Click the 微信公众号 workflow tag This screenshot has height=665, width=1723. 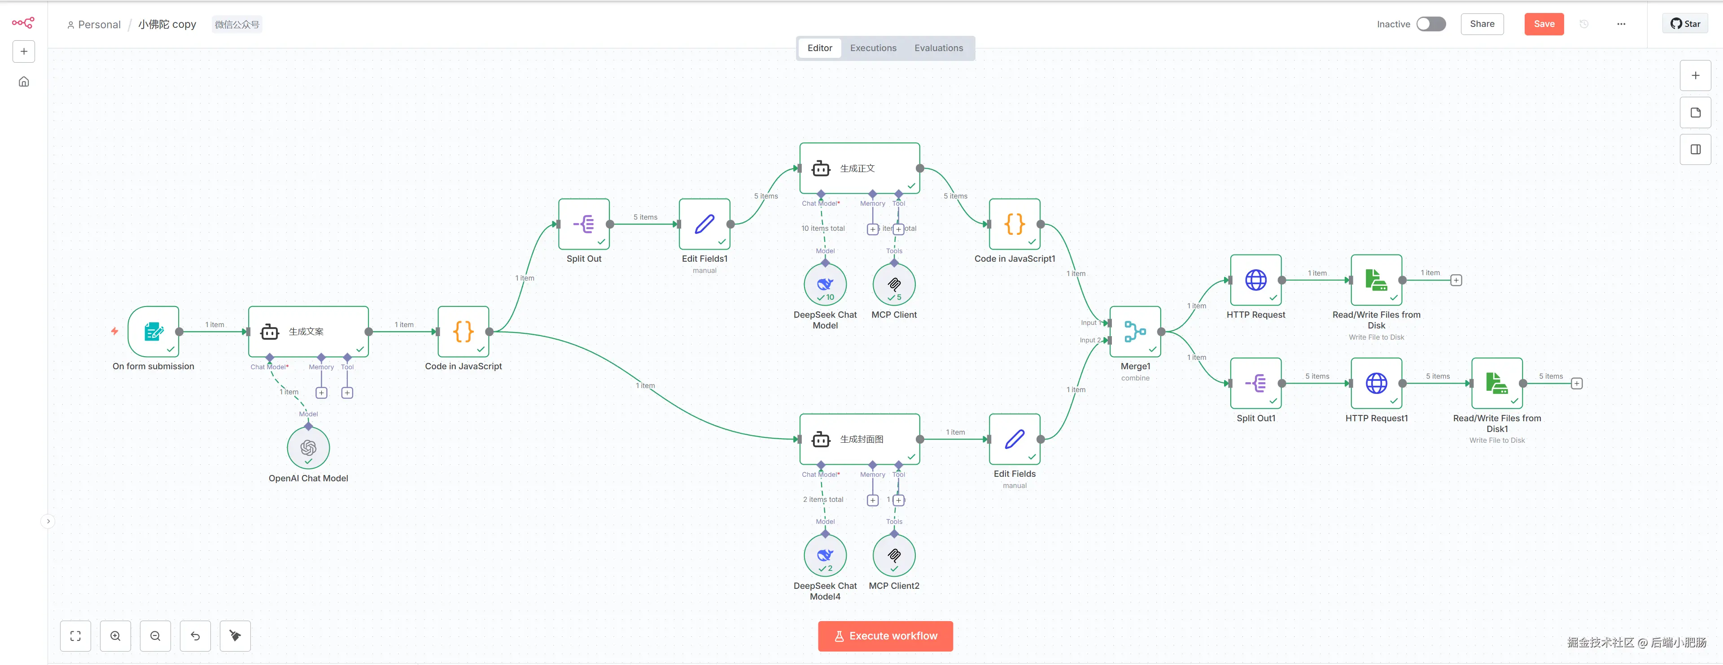(237, 25)
